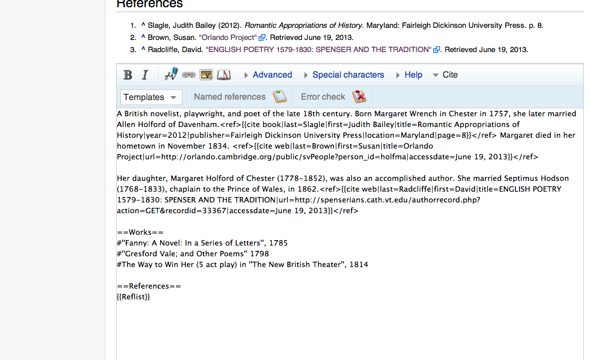Click the Gresford Vale list line

(x=193, y=254)
